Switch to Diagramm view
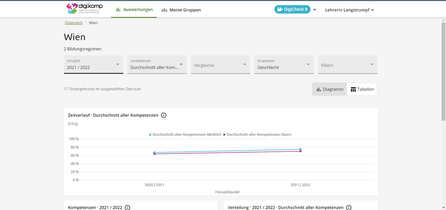Screen dimensions: 446x210 330,89
